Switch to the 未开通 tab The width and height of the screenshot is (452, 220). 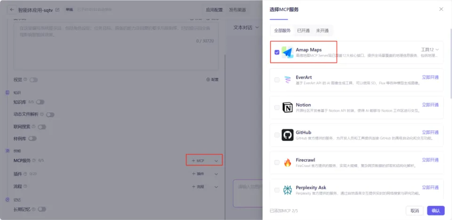[322, 30]
